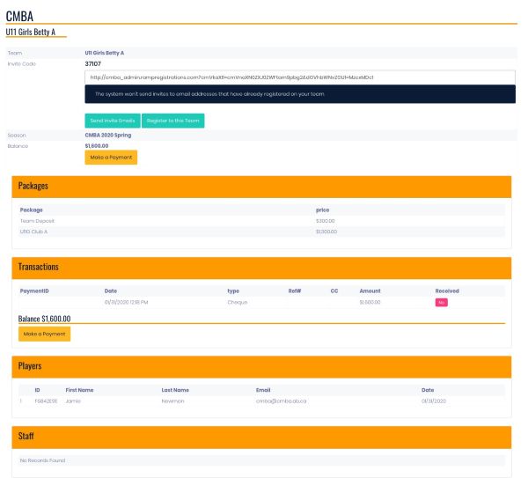The image size is (528, 478).
Task: Click the Package column header
Action: [x=32, y=210]
